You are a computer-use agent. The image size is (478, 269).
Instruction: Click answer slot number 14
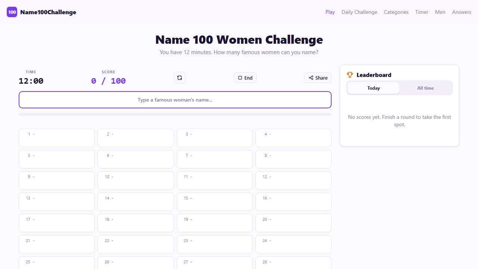pos(136,202)
